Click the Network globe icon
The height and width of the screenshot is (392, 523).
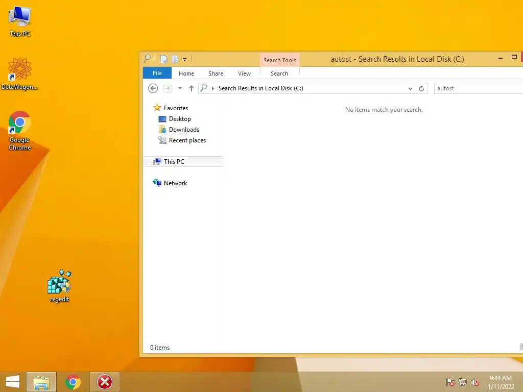pyautogui.click(x=157, y=183)
